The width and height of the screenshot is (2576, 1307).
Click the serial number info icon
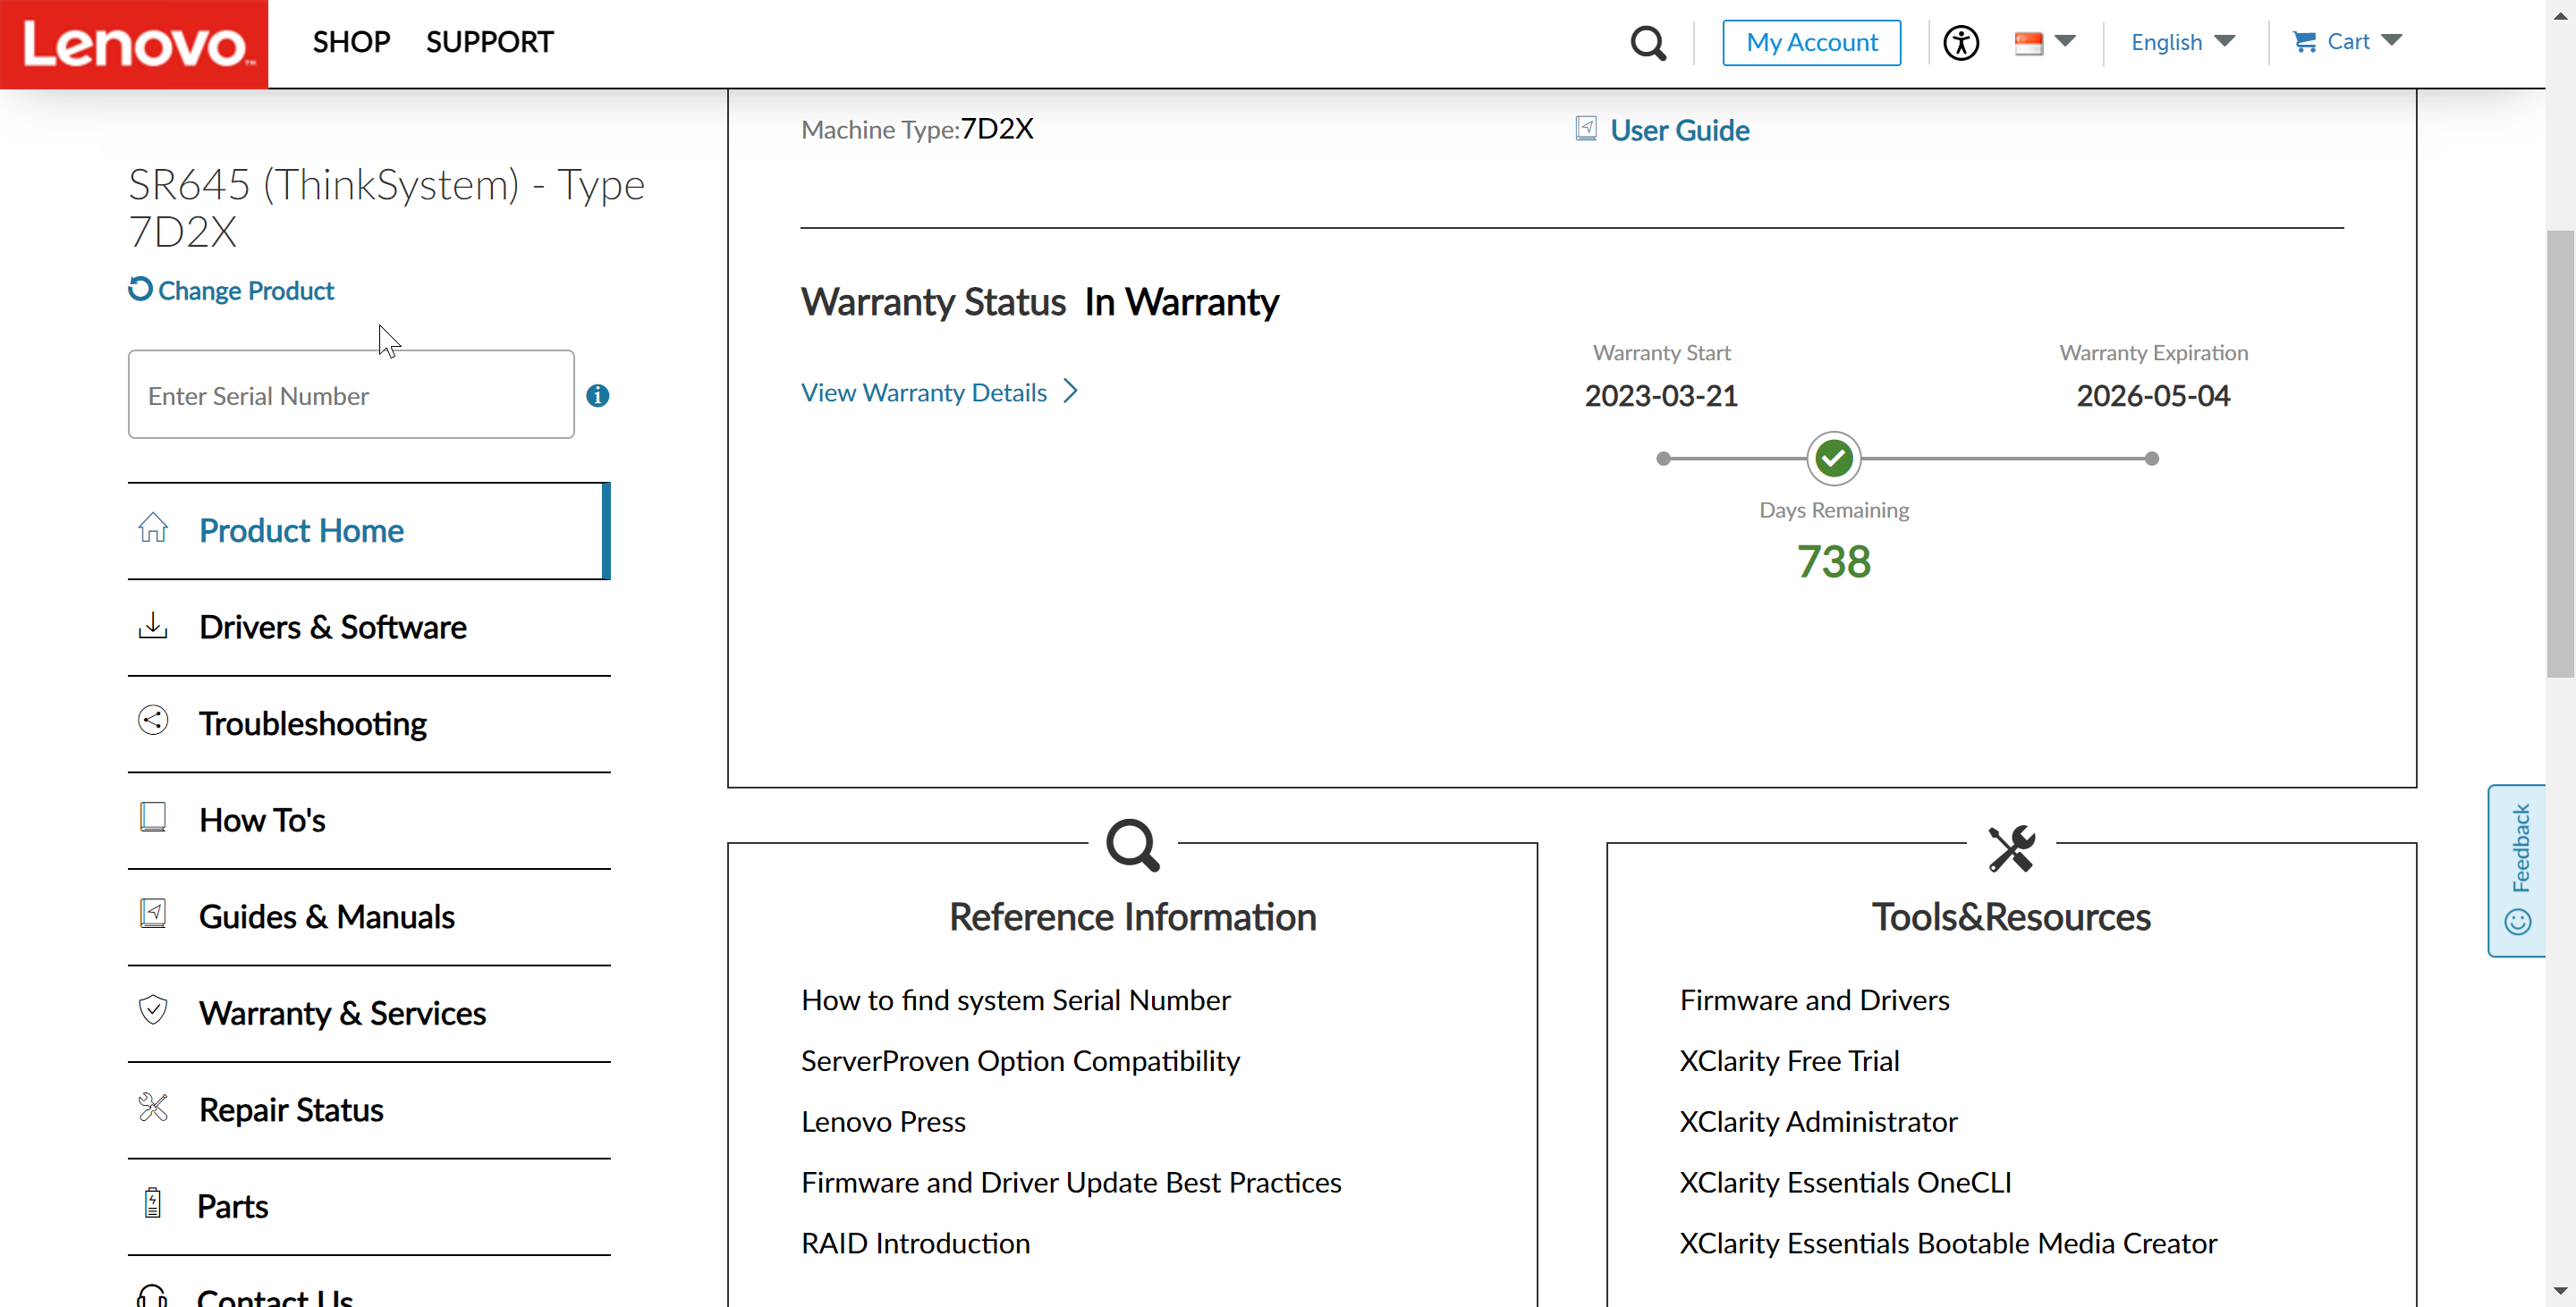(598, 396)
